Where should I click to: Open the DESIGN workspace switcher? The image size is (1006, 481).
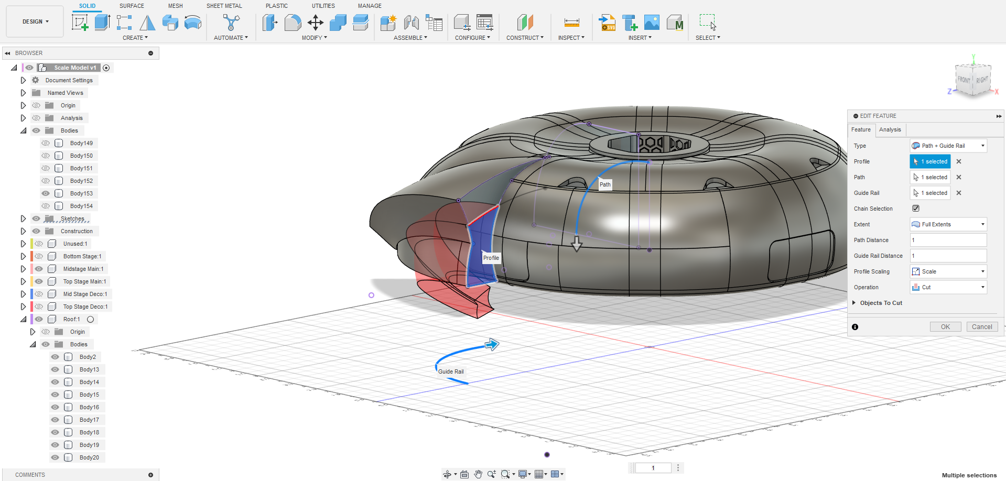pyautogui.click(x=35, y=21)
